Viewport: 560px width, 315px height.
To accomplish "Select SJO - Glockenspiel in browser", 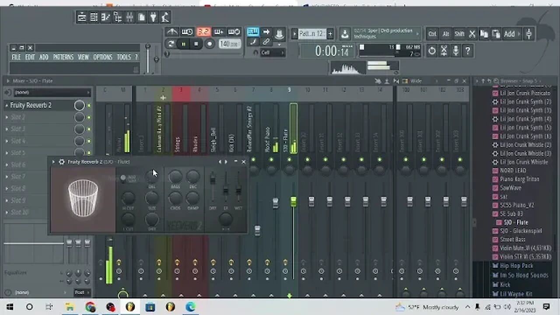I will (x=521, y=231).
